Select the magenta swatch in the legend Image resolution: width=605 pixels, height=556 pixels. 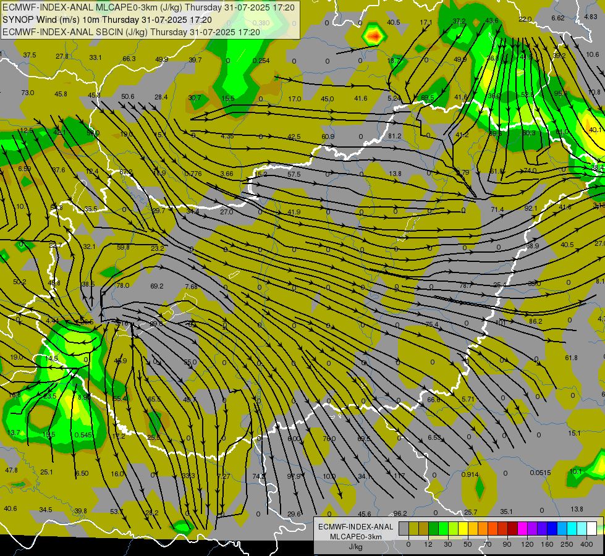(522, 528)
